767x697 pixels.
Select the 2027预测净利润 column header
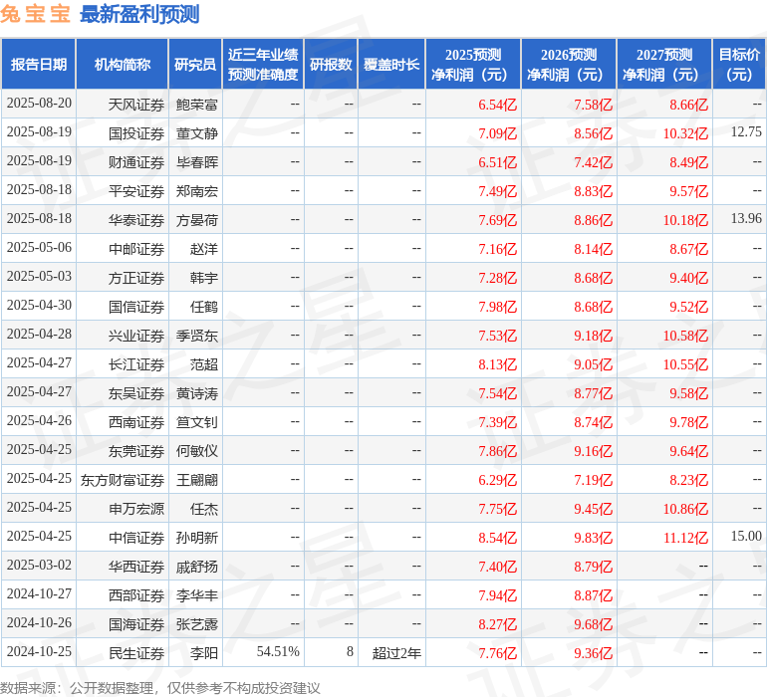[663, 65]
